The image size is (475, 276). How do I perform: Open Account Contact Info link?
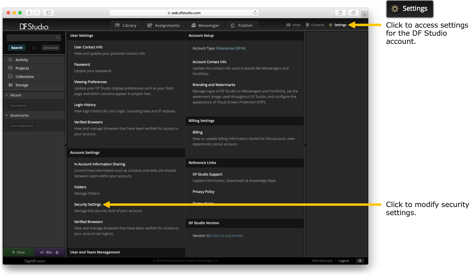(x=210, y=62)
